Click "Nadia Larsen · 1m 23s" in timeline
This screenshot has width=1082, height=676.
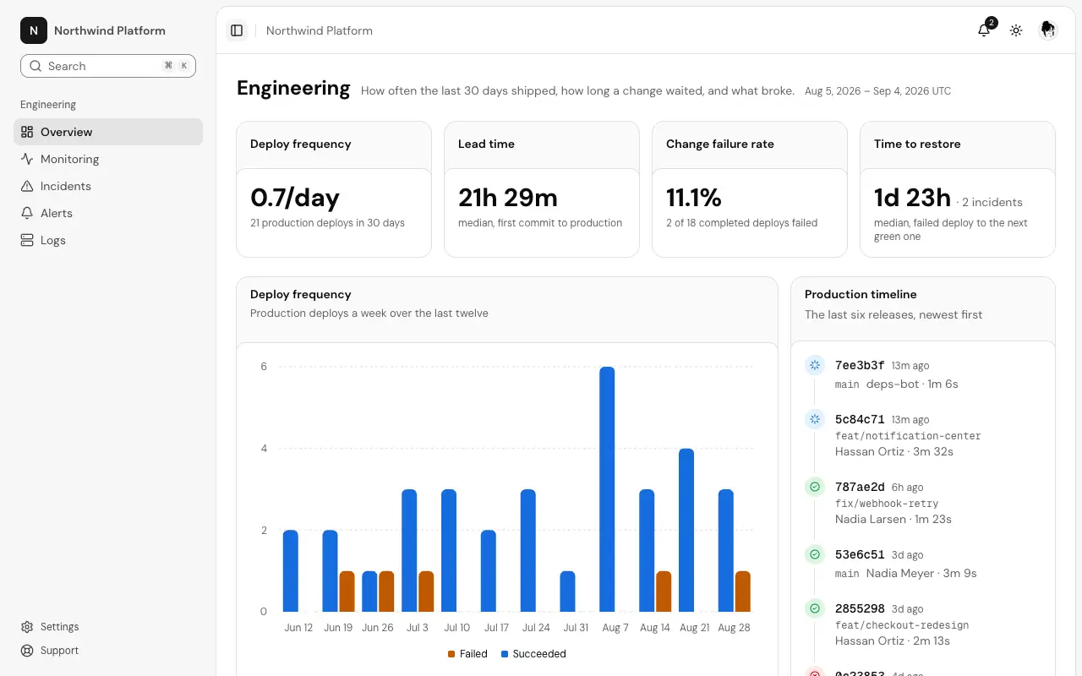[893, 519]
